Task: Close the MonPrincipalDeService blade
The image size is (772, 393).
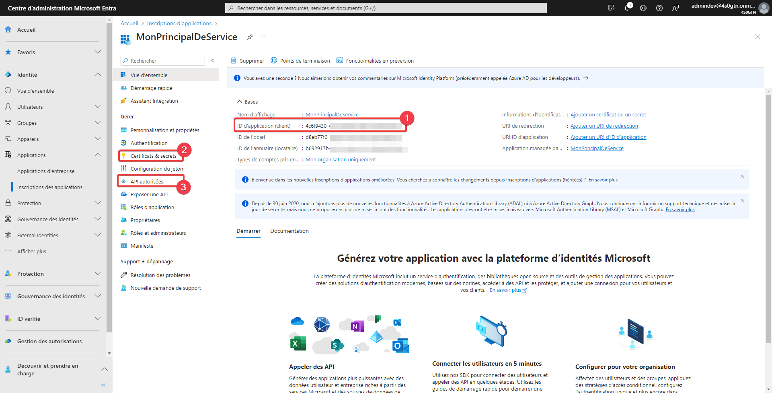Action: click(x=758, y=37)
